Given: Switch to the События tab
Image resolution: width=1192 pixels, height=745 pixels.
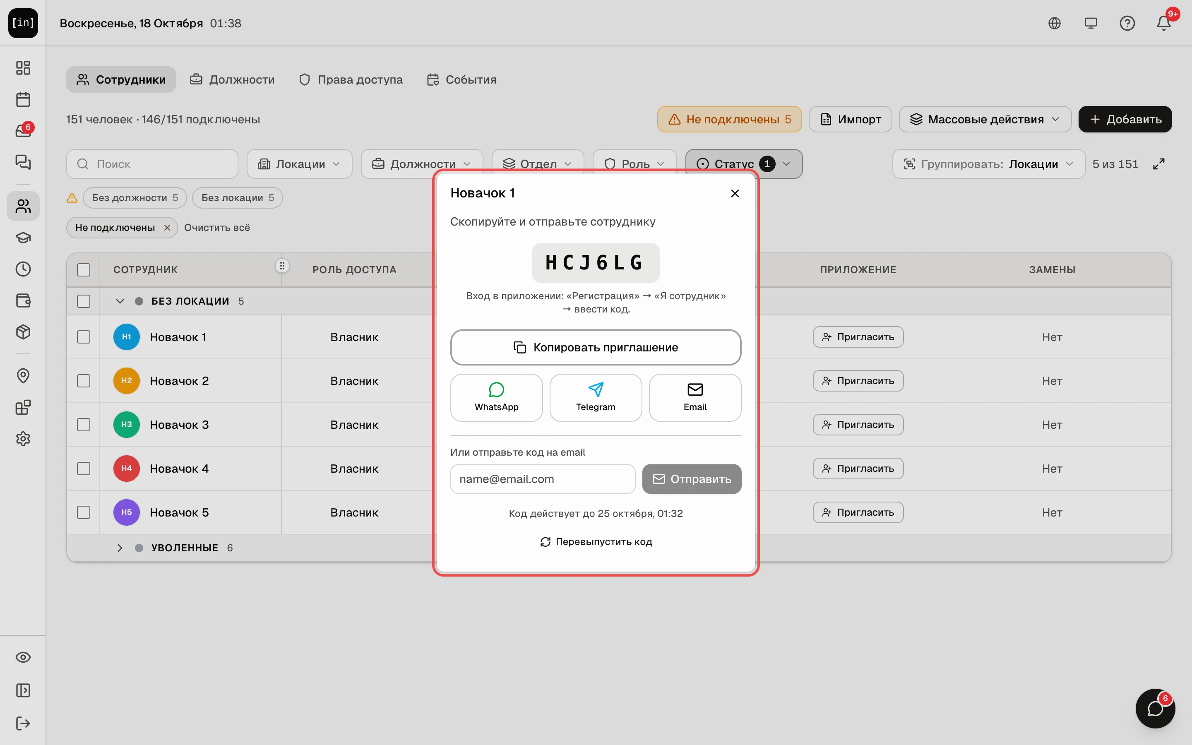Looking at the screenshot, I should 461,79.
